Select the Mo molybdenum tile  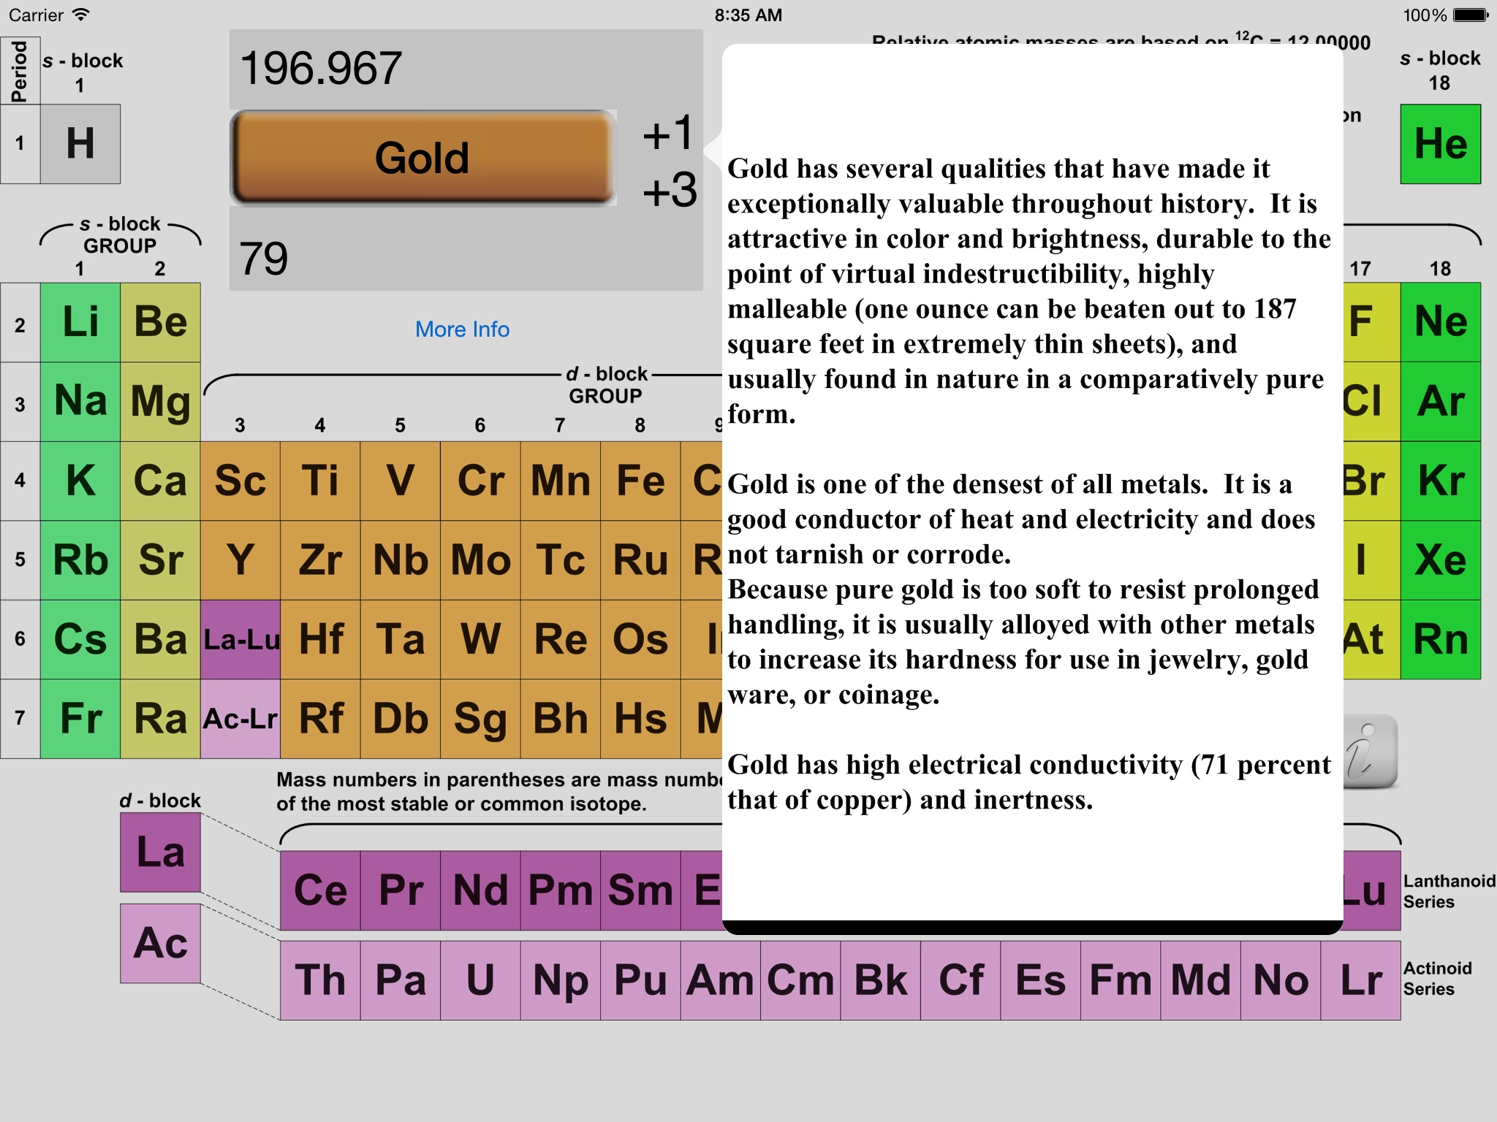pos(480,560)
